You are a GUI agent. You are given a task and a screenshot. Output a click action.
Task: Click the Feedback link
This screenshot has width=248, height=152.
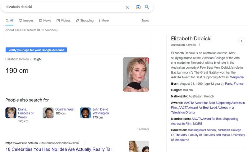[x=143, y=129]
